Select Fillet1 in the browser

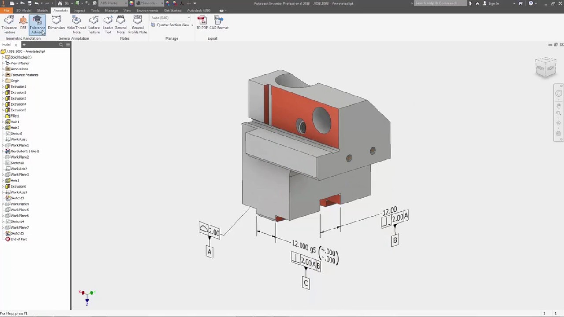pos(15,116)
